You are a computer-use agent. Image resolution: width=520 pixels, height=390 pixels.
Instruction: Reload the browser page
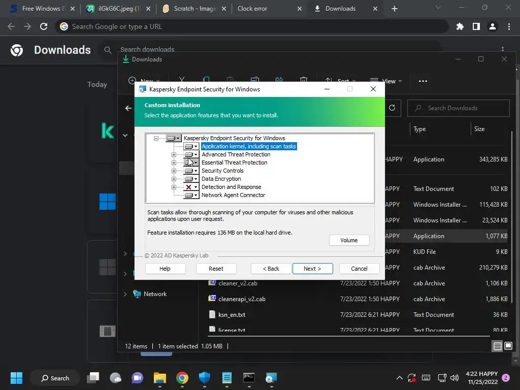tap(44, 26)
